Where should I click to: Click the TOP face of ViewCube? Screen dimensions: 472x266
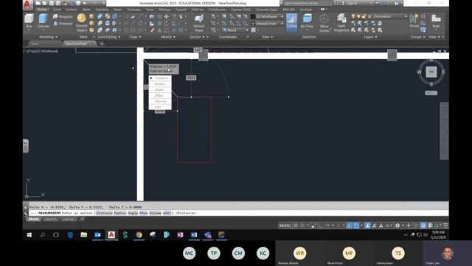[x=431, y=72]
